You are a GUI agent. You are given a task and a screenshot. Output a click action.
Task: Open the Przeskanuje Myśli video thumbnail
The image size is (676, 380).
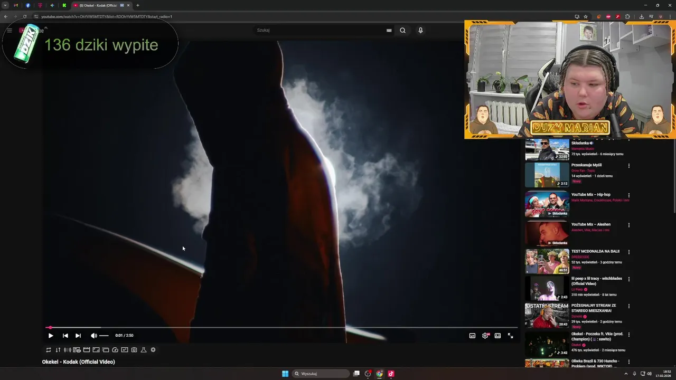coord(547,175)
